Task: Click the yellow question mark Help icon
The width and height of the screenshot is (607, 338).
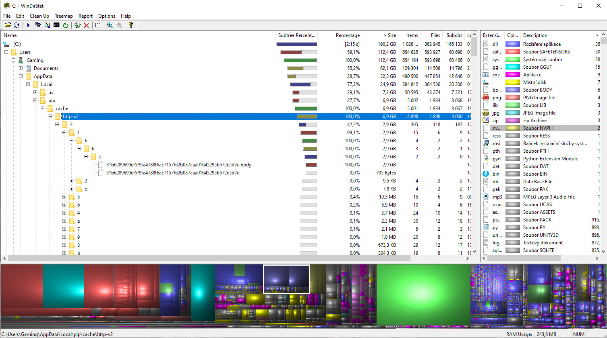Action: point(131,25)
